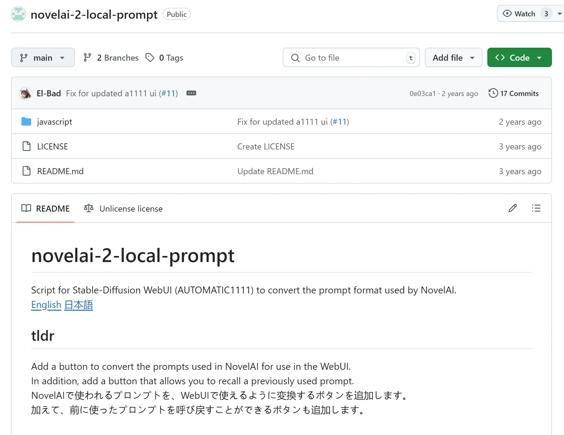Open the Watch options dropdown arrow
The height and width of the screenshot is (435, 564).
559,14
